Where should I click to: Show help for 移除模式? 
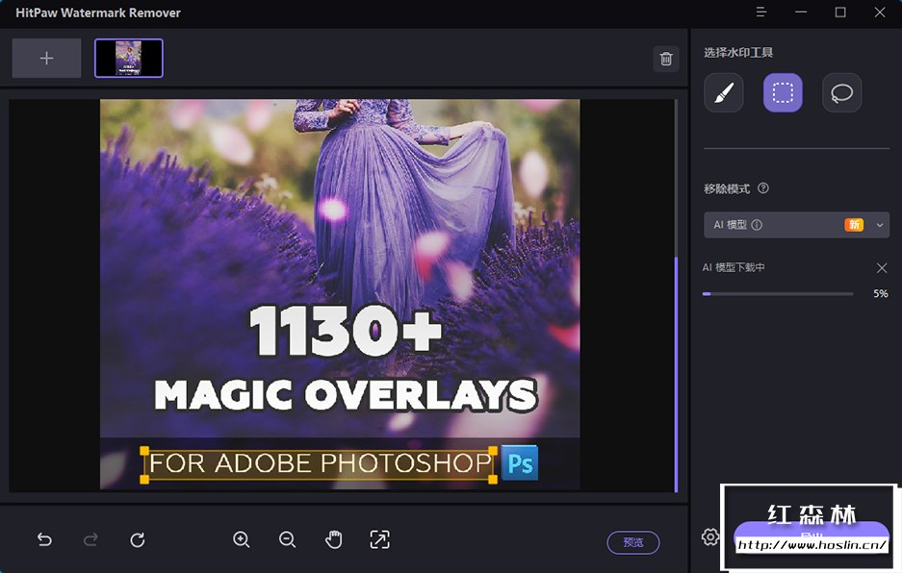(763, 187)
